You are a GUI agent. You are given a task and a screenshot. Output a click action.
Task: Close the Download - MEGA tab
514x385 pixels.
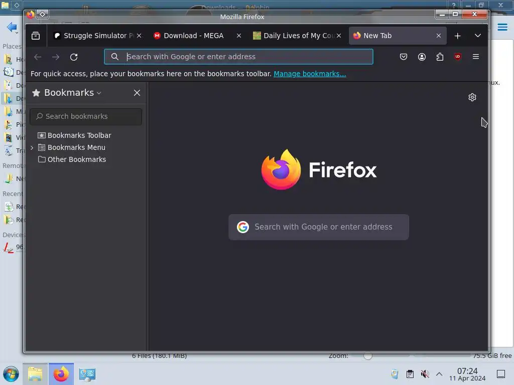pos(239,36)
